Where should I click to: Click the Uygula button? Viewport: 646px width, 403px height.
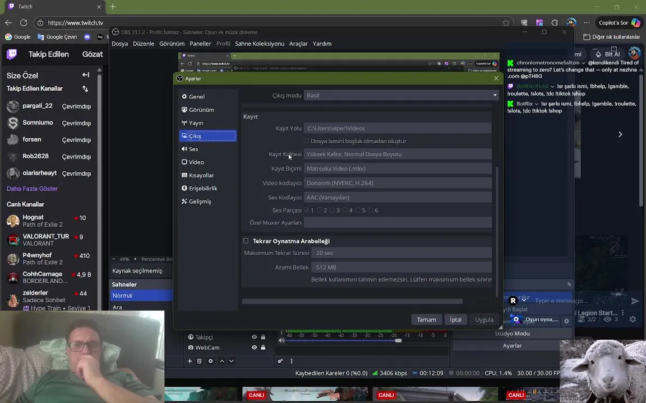(x=484, y=320)
